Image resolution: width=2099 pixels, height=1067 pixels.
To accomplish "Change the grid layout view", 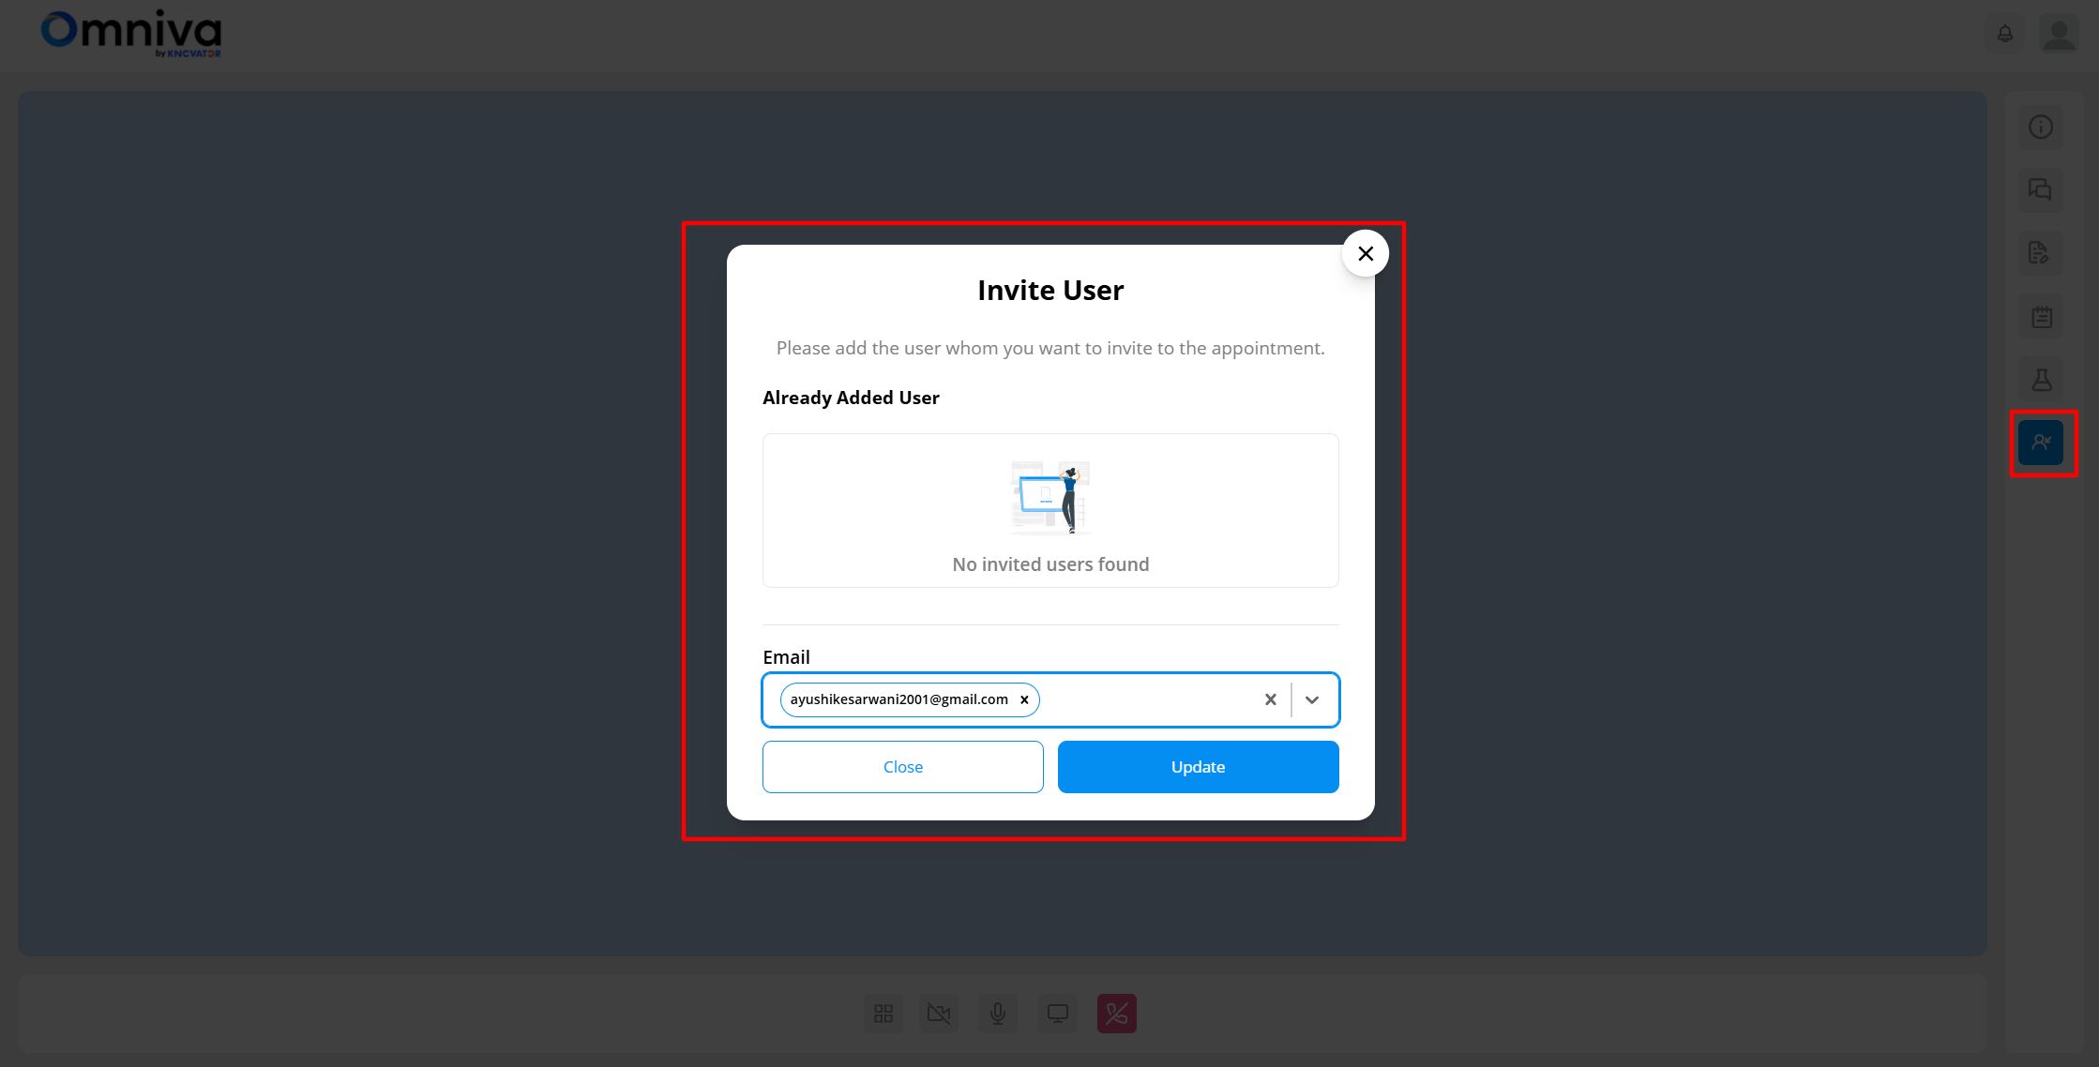I will (x=883, y=1014).
